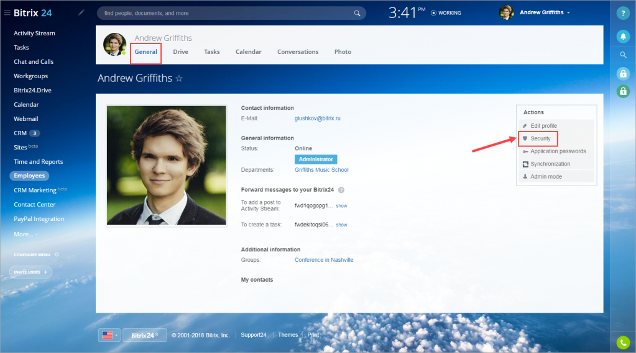Screen dimensions: 636x353
Task: Click the glushkov@bitrix.ru email link
Action: point(318,118)
